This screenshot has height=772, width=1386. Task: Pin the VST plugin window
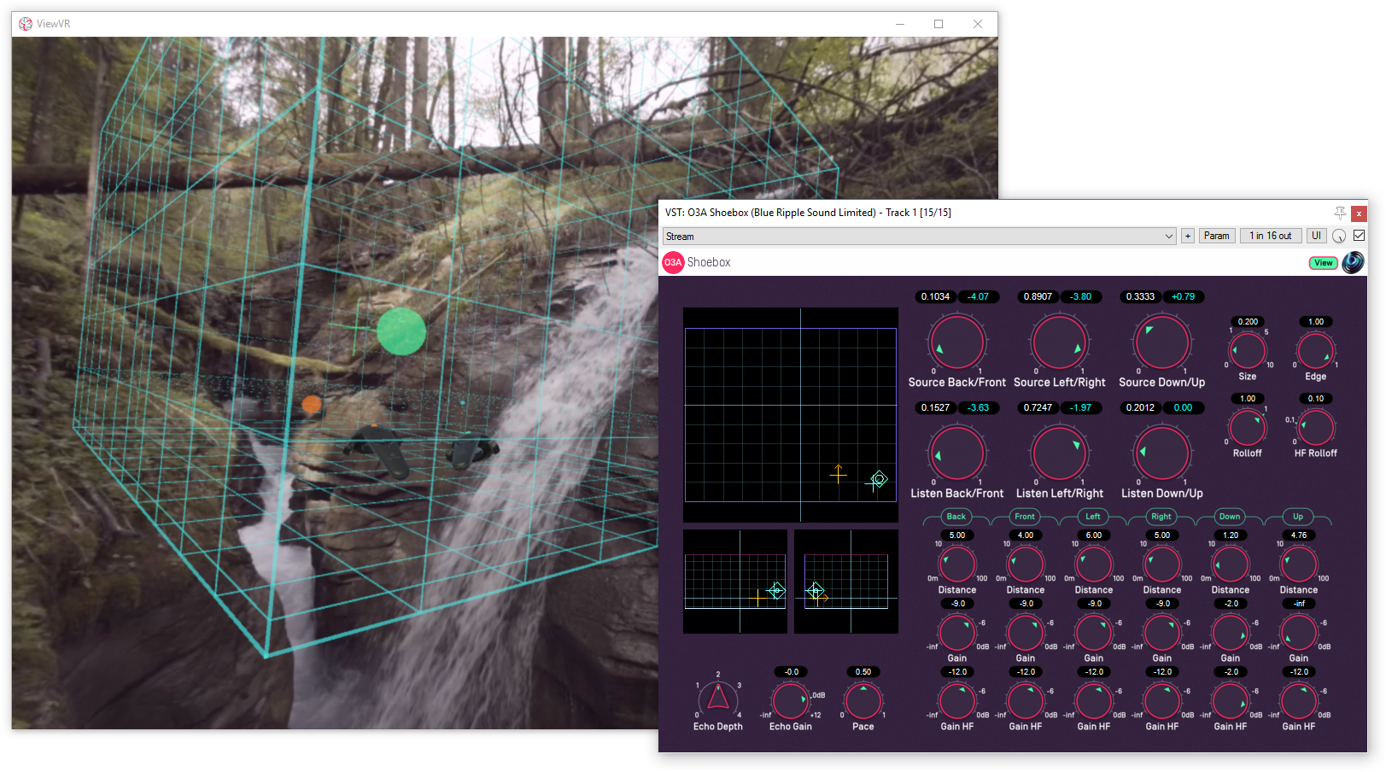tap(1340, 213)
